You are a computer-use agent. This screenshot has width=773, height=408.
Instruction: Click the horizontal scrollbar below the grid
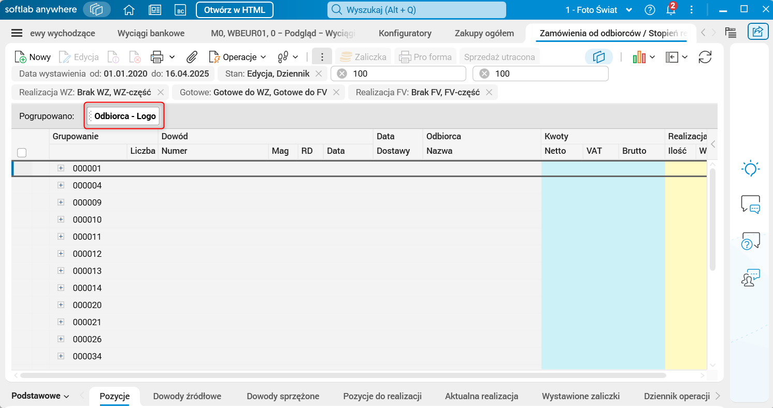(342, 375)
